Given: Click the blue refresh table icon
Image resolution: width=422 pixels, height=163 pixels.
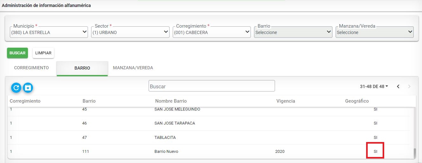Looking at the screenshot, I should (16, 87).
